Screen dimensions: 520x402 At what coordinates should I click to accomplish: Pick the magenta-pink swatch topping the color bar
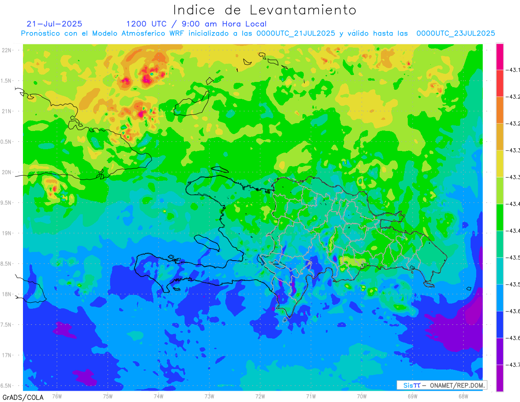click(500, 56)
